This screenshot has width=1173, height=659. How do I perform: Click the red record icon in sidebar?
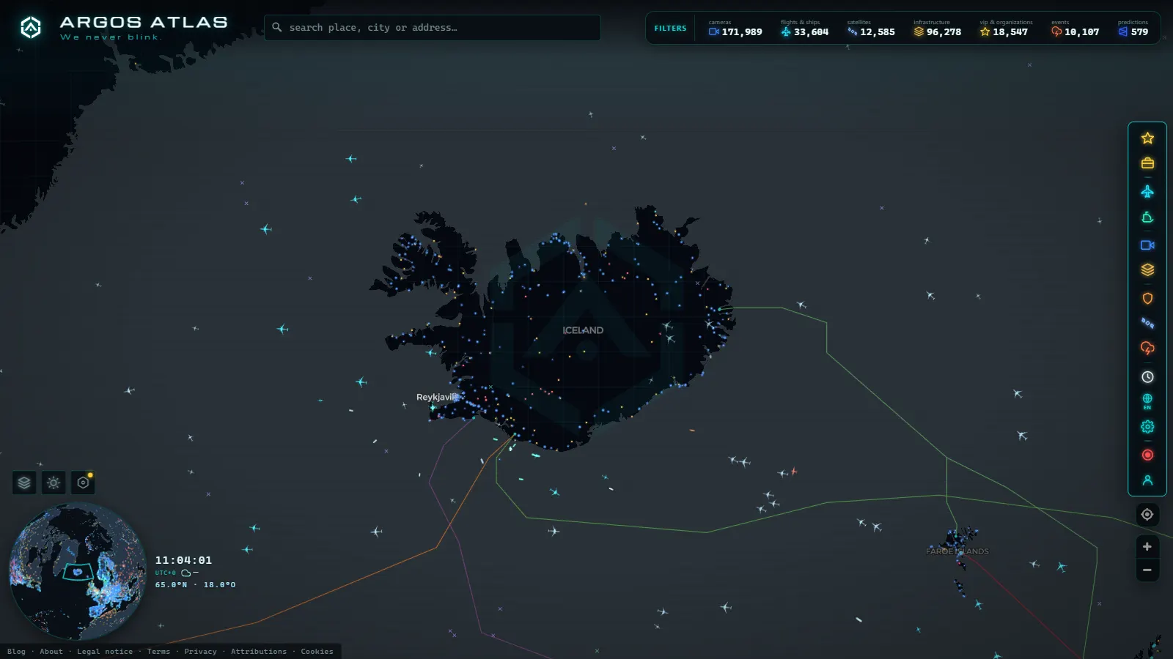tap(1147, 455)
